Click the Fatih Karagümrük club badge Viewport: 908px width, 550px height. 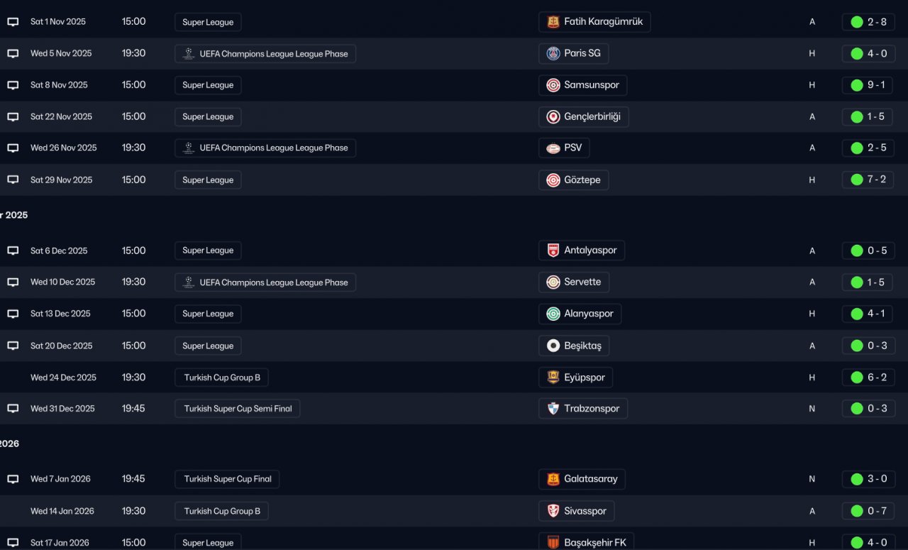(553, 22)
